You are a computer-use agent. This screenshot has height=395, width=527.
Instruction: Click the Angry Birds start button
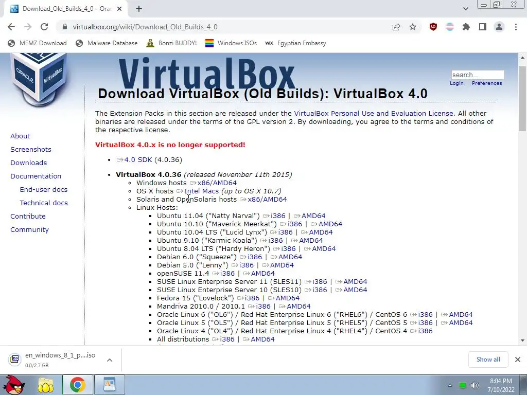(15, 385)
